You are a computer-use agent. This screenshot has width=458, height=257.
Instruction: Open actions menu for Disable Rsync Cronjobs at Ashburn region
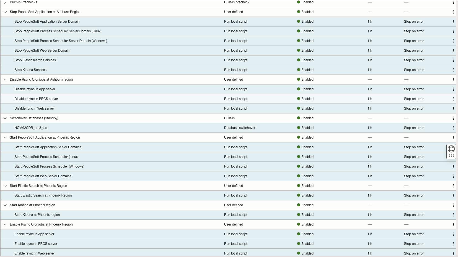point(453,80)
